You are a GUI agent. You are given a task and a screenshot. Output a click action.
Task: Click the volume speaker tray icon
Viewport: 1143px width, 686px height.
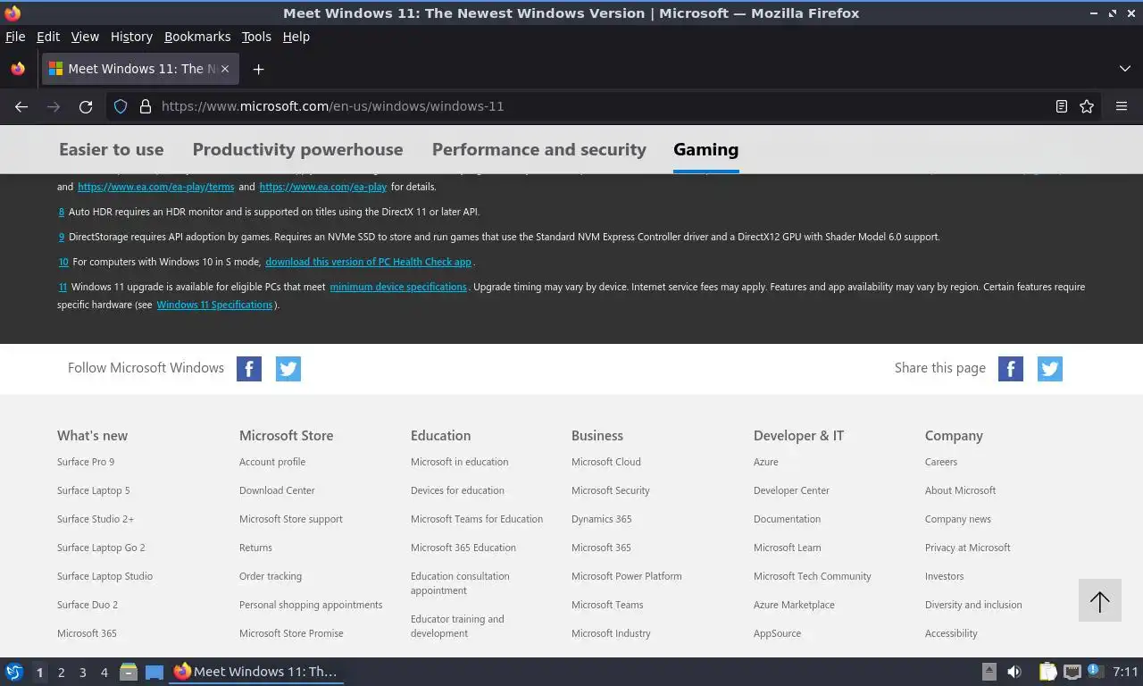point(1014,672)
